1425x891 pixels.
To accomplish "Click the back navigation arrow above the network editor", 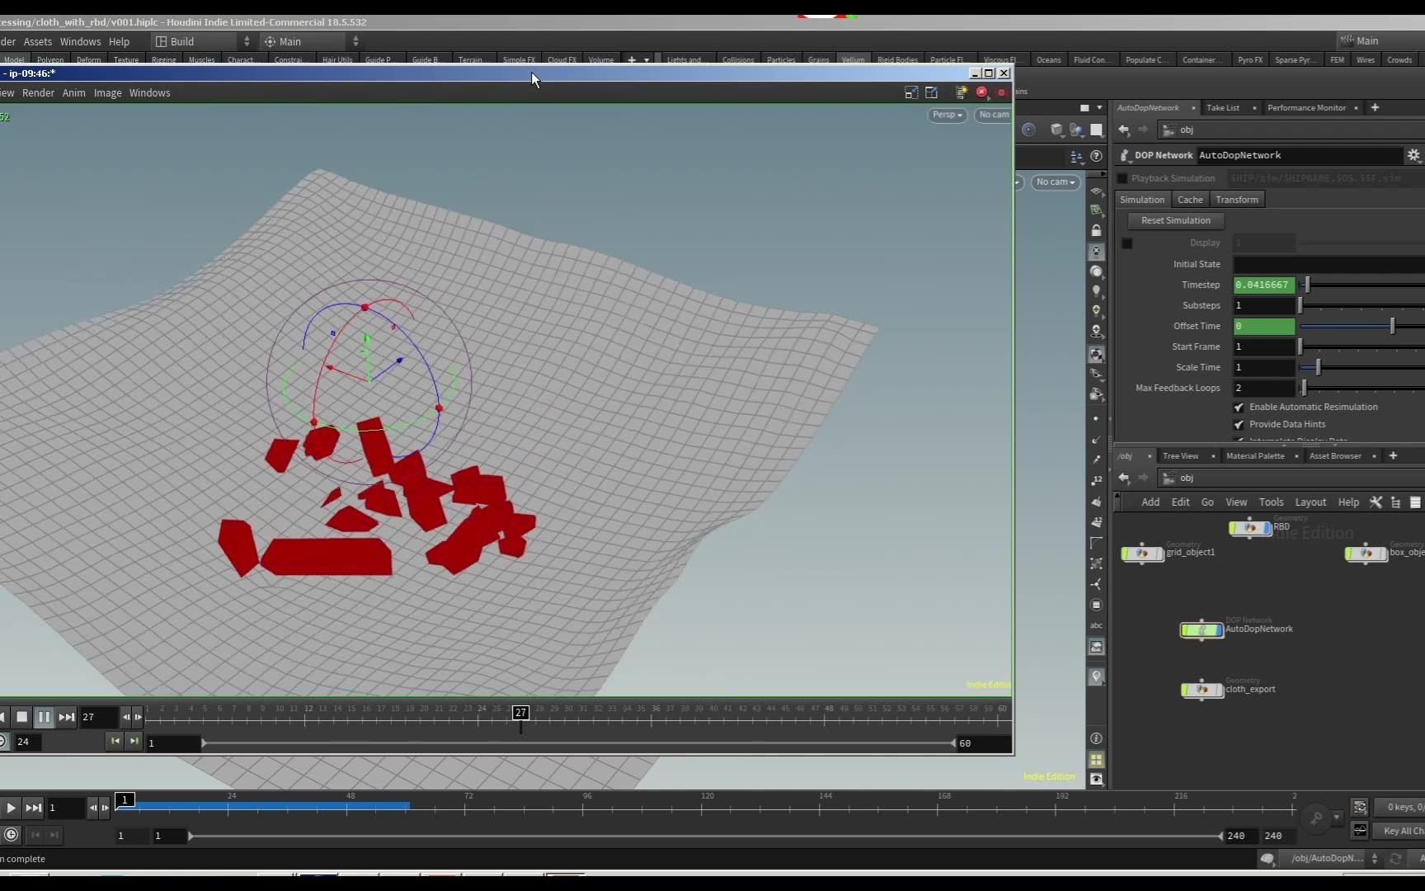I will (x=1123, y=478).
